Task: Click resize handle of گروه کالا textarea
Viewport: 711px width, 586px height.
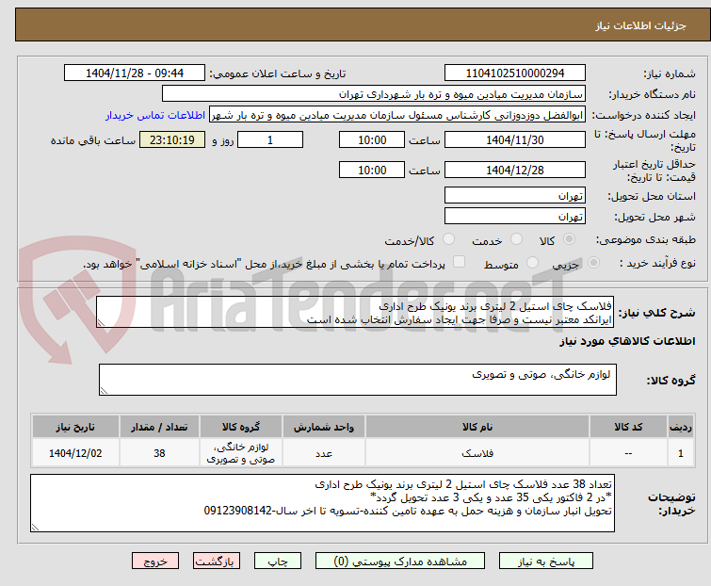Action: 104,391
